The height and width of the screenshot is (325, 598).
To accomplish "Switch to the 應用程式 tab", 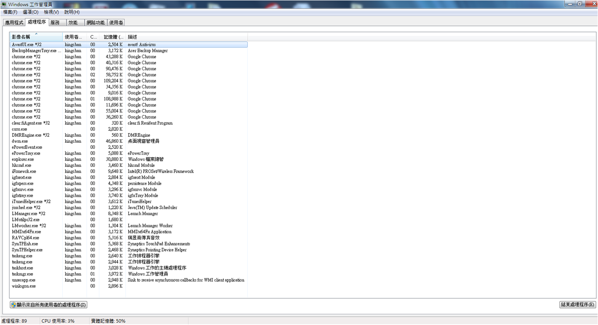I will point(14,22).
